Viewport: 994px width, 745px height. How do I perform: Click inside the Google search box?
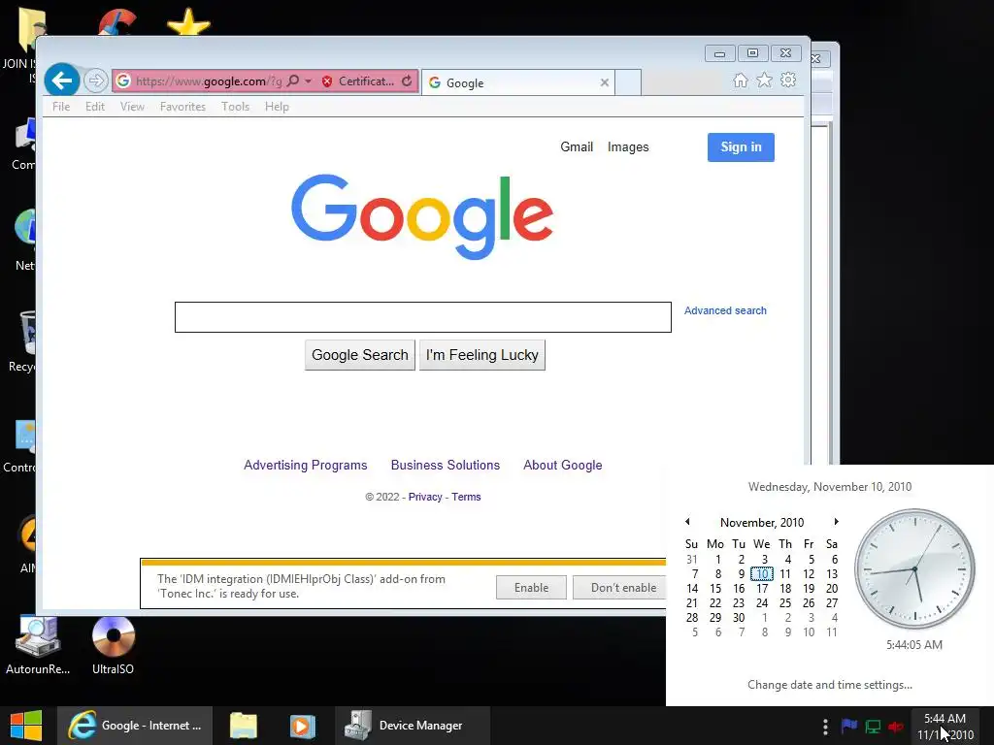point(423,317)
